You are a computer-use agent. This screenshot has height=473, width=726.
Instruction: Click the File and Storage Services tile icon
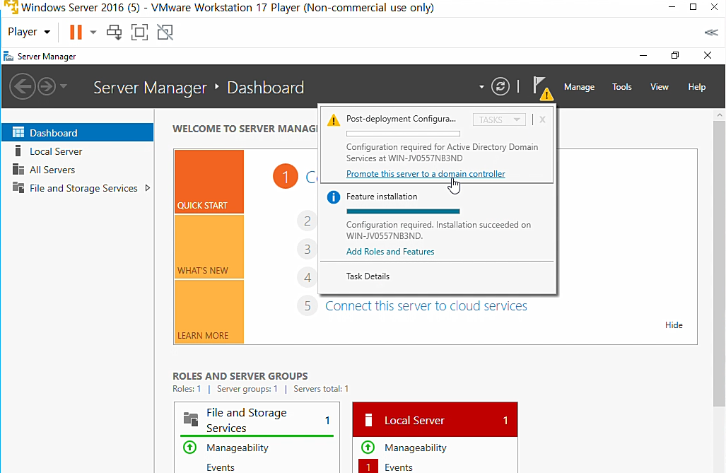[x=191, y=419]
